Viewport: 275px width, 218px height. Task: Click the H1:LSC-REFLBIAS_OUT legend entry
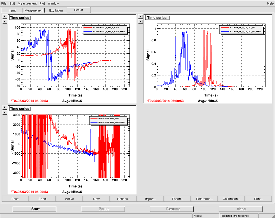tap(108, 119)
